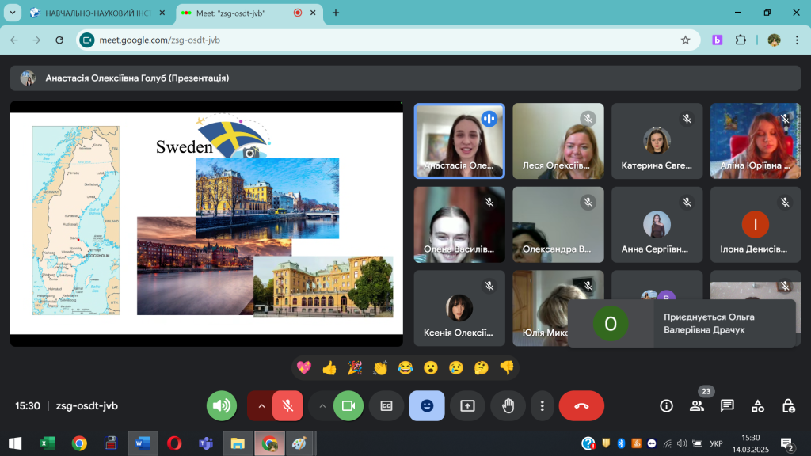The image size is (811, 456).
Task: Select the Meet zsg-osdt-jvb tab
Action: (238, 13)
